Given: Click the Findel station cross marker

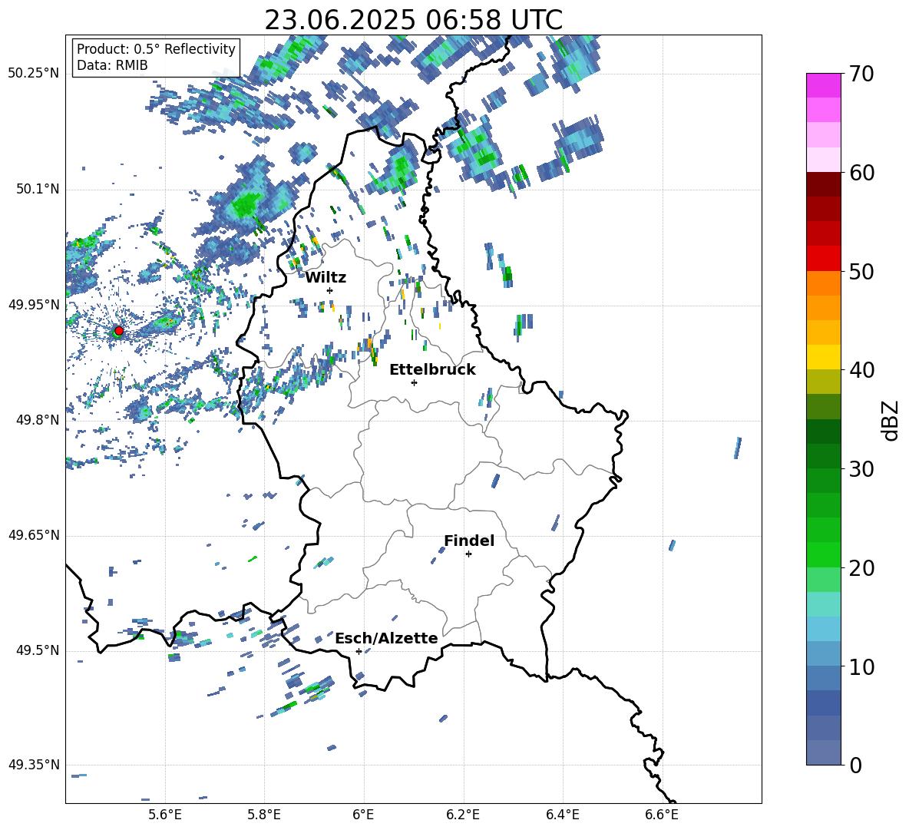Looking at the screenshot, I should click(468, 554).
